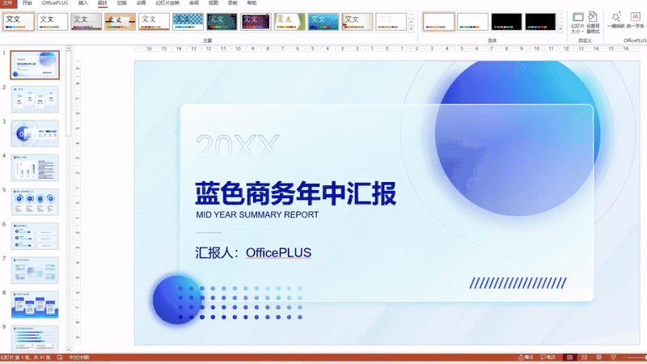Viewport: 647px width, 364px height.
Task: Expand the variants gallery More arrow
Action: [x=560, y=29]
